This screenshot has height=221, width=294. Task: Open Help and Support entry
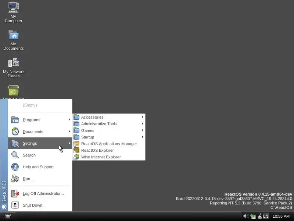click(40, 167)
